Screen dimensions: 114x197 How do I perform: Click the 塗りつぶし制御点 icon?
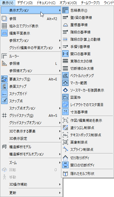pos(65,128)
